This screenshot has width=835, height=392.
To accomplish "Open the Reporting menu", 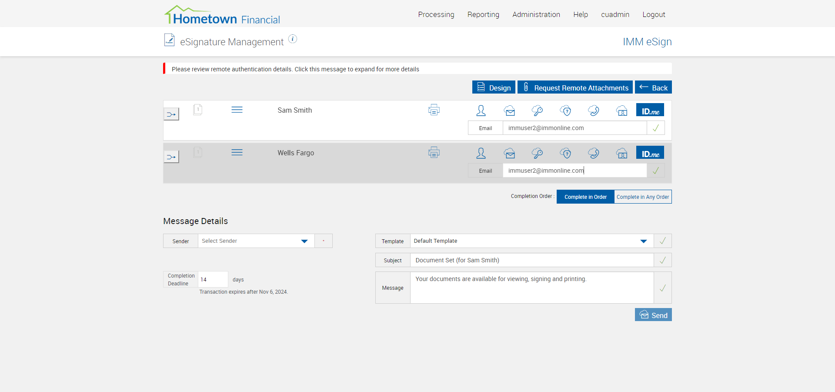I will [483, 14].
